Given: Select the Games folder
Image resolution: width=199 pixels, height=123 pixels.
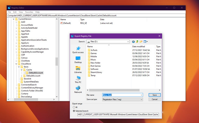Looking at the screenshot, I should (92, 53).
